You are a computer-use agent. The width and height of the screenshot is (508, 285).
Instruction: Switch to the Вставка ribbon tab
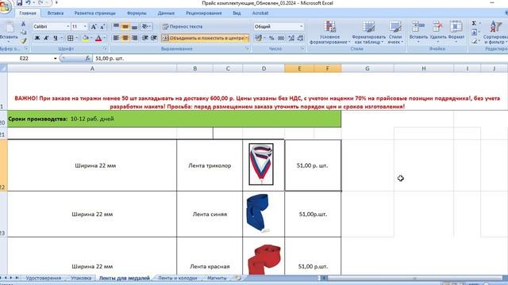56,13
